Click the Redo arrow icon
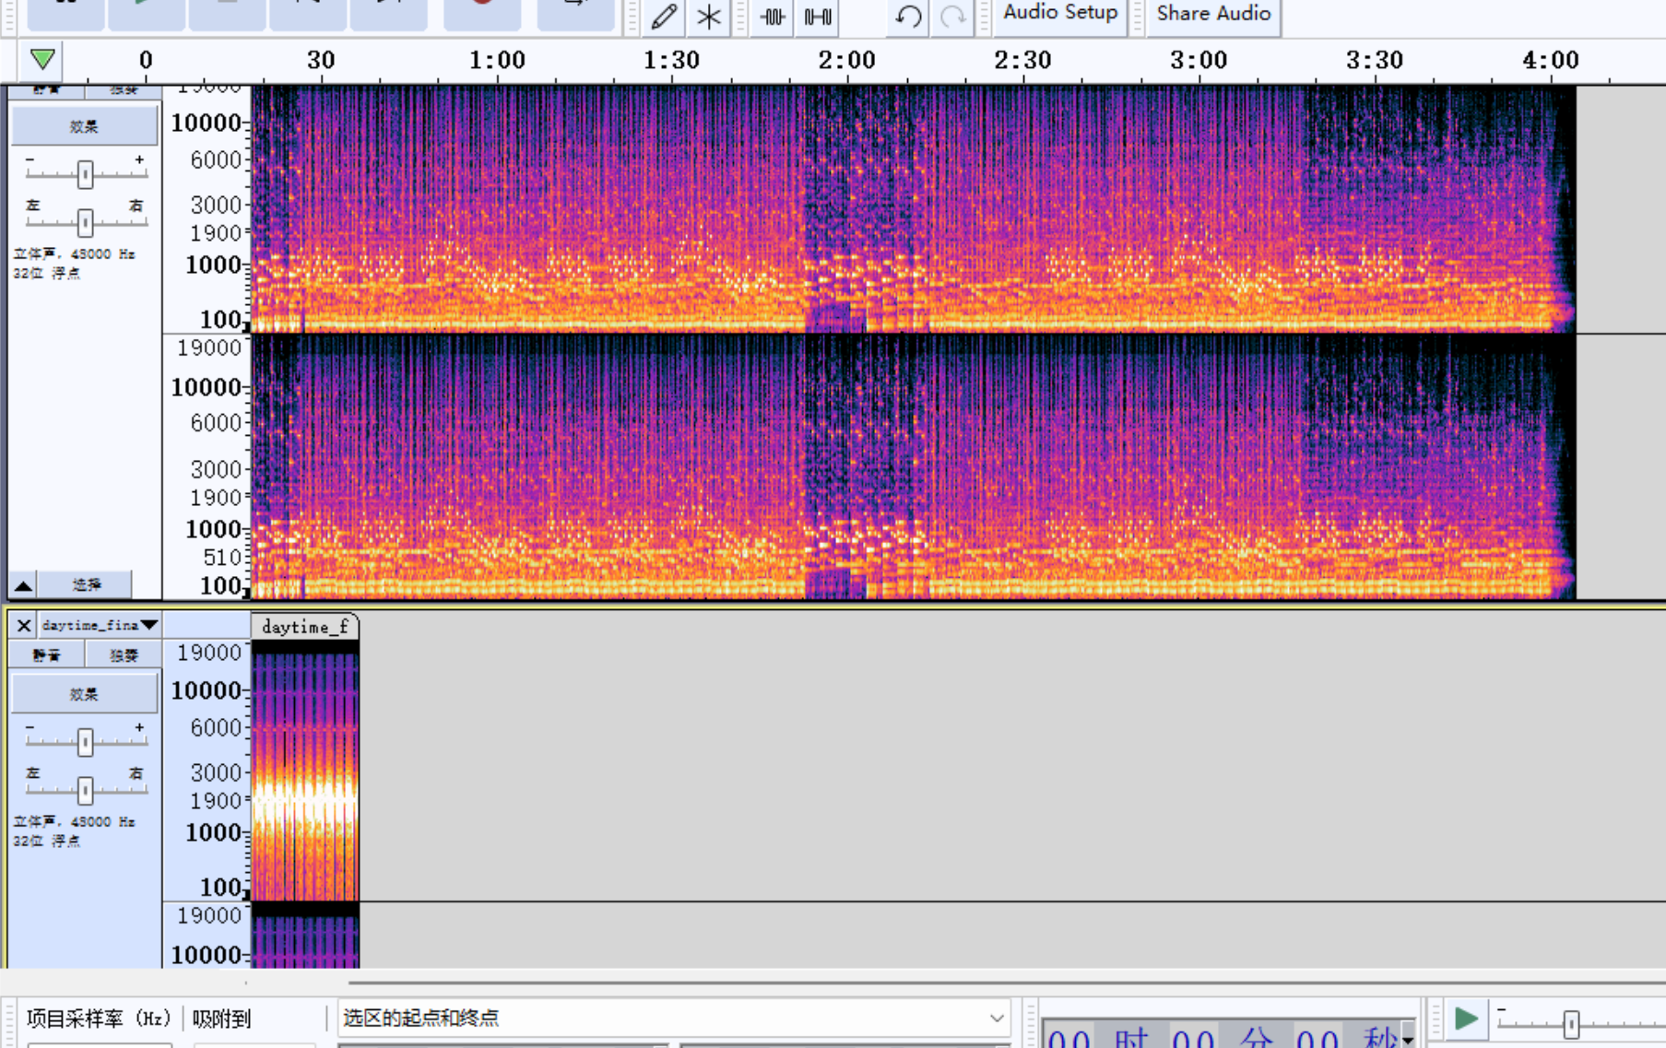 click(953, 16)
